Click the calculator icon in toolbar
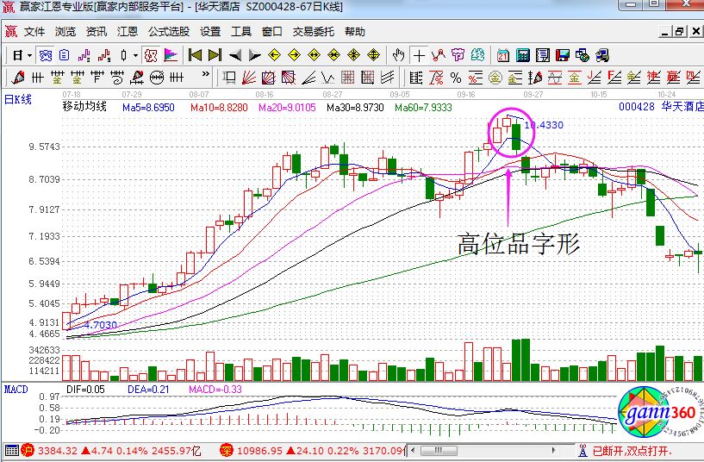The width and height of the screenshot is (704, 462). click(522, 55)
